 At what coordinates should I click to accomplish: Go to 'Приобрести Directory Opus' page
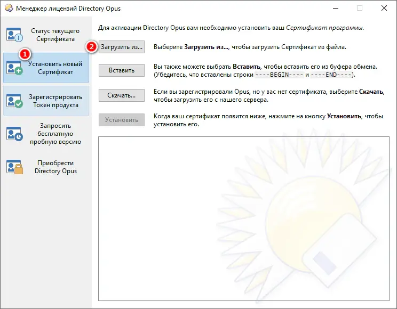point(46,167)
